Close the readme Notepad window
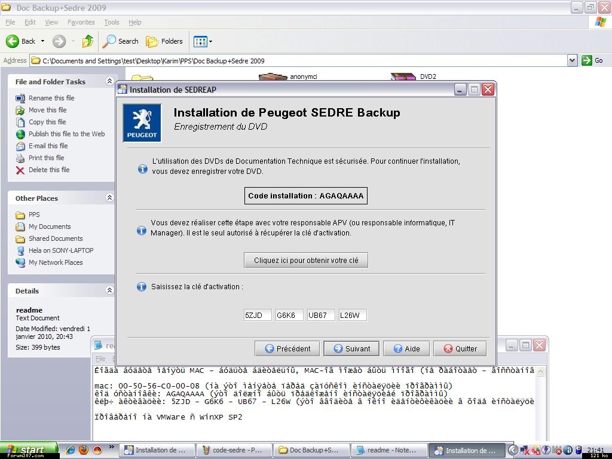 [540, 345]
